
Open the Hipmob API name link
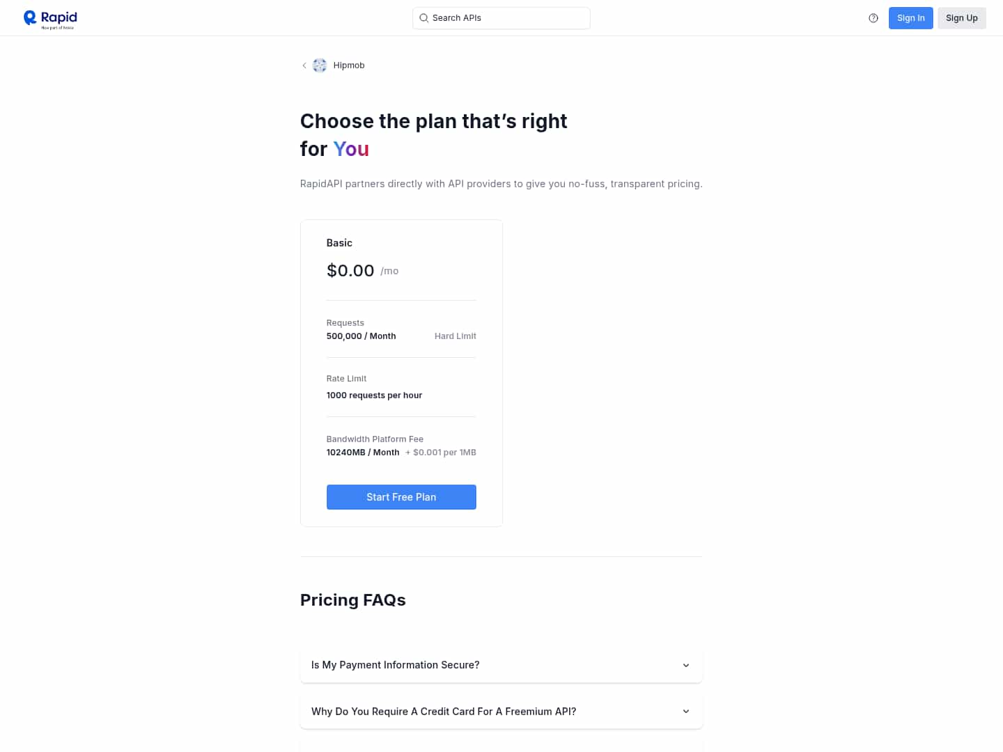pos(349,65)
